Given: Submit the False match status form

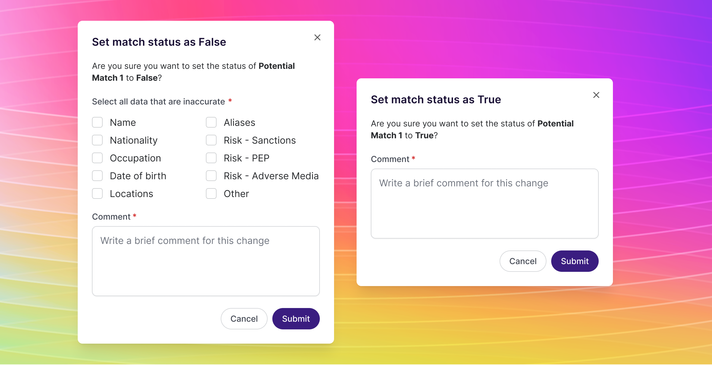Looking at the screenshot, I should coord(296,319).
